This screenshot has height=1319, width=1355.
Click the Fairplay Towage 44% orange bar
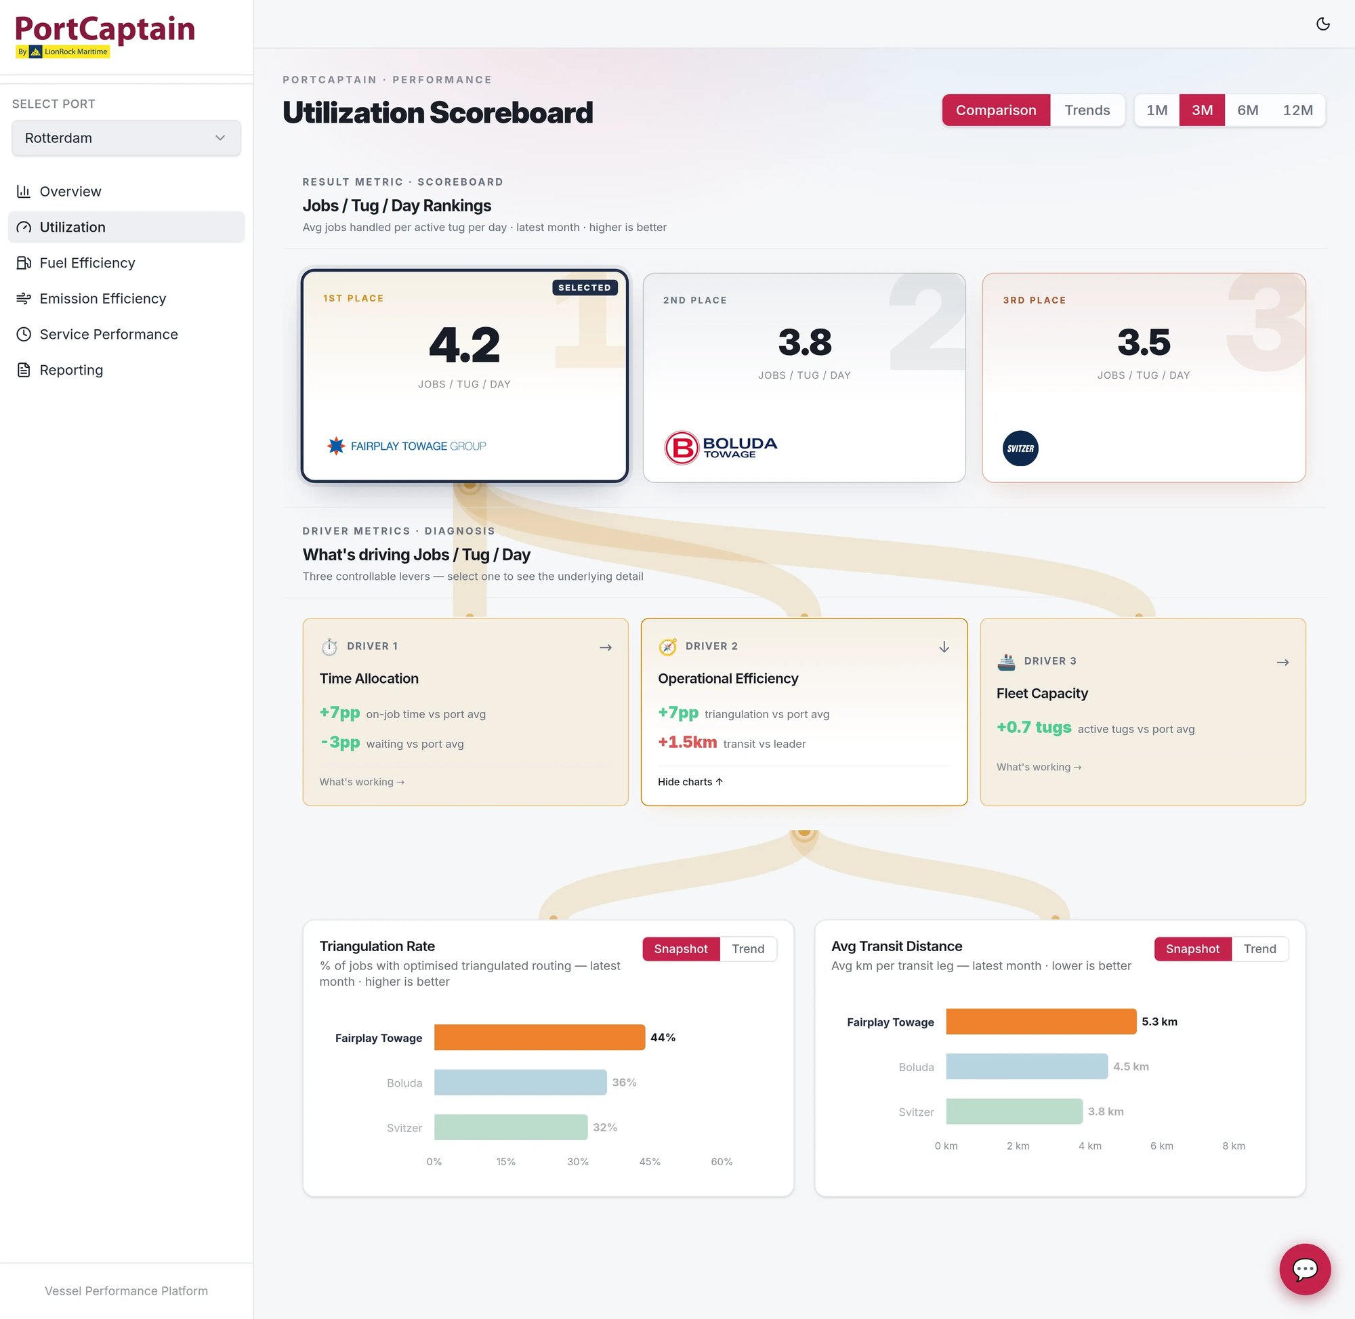point(539,1037)
